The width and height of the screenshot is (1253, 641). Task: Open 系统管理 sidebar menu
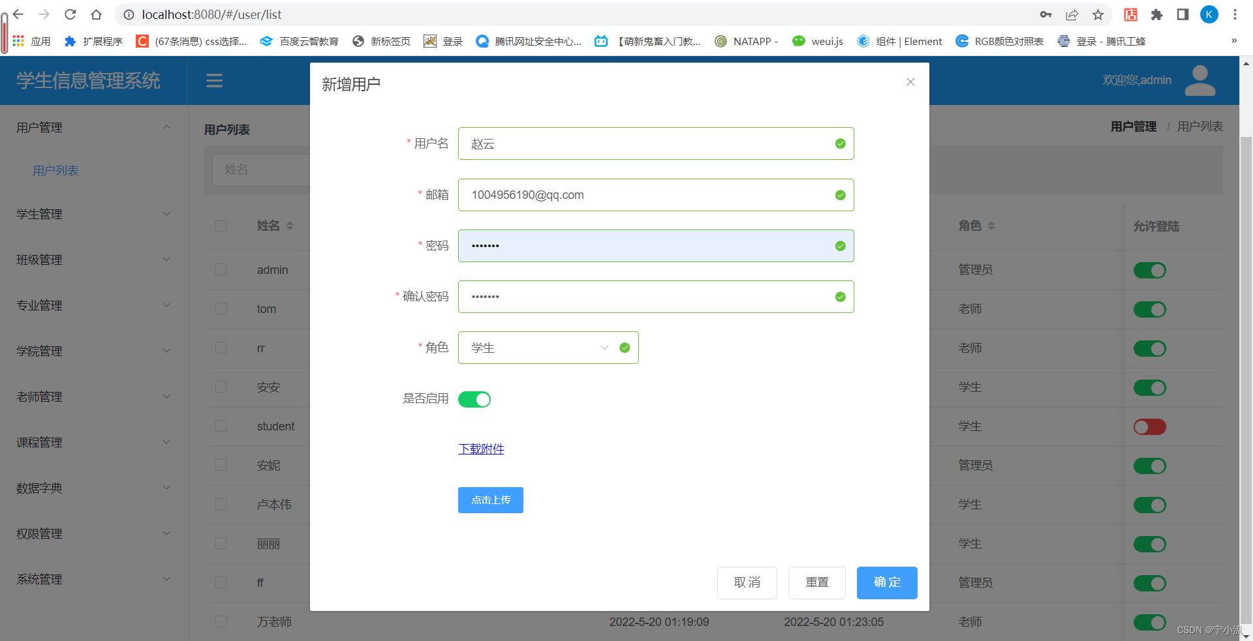93,579
